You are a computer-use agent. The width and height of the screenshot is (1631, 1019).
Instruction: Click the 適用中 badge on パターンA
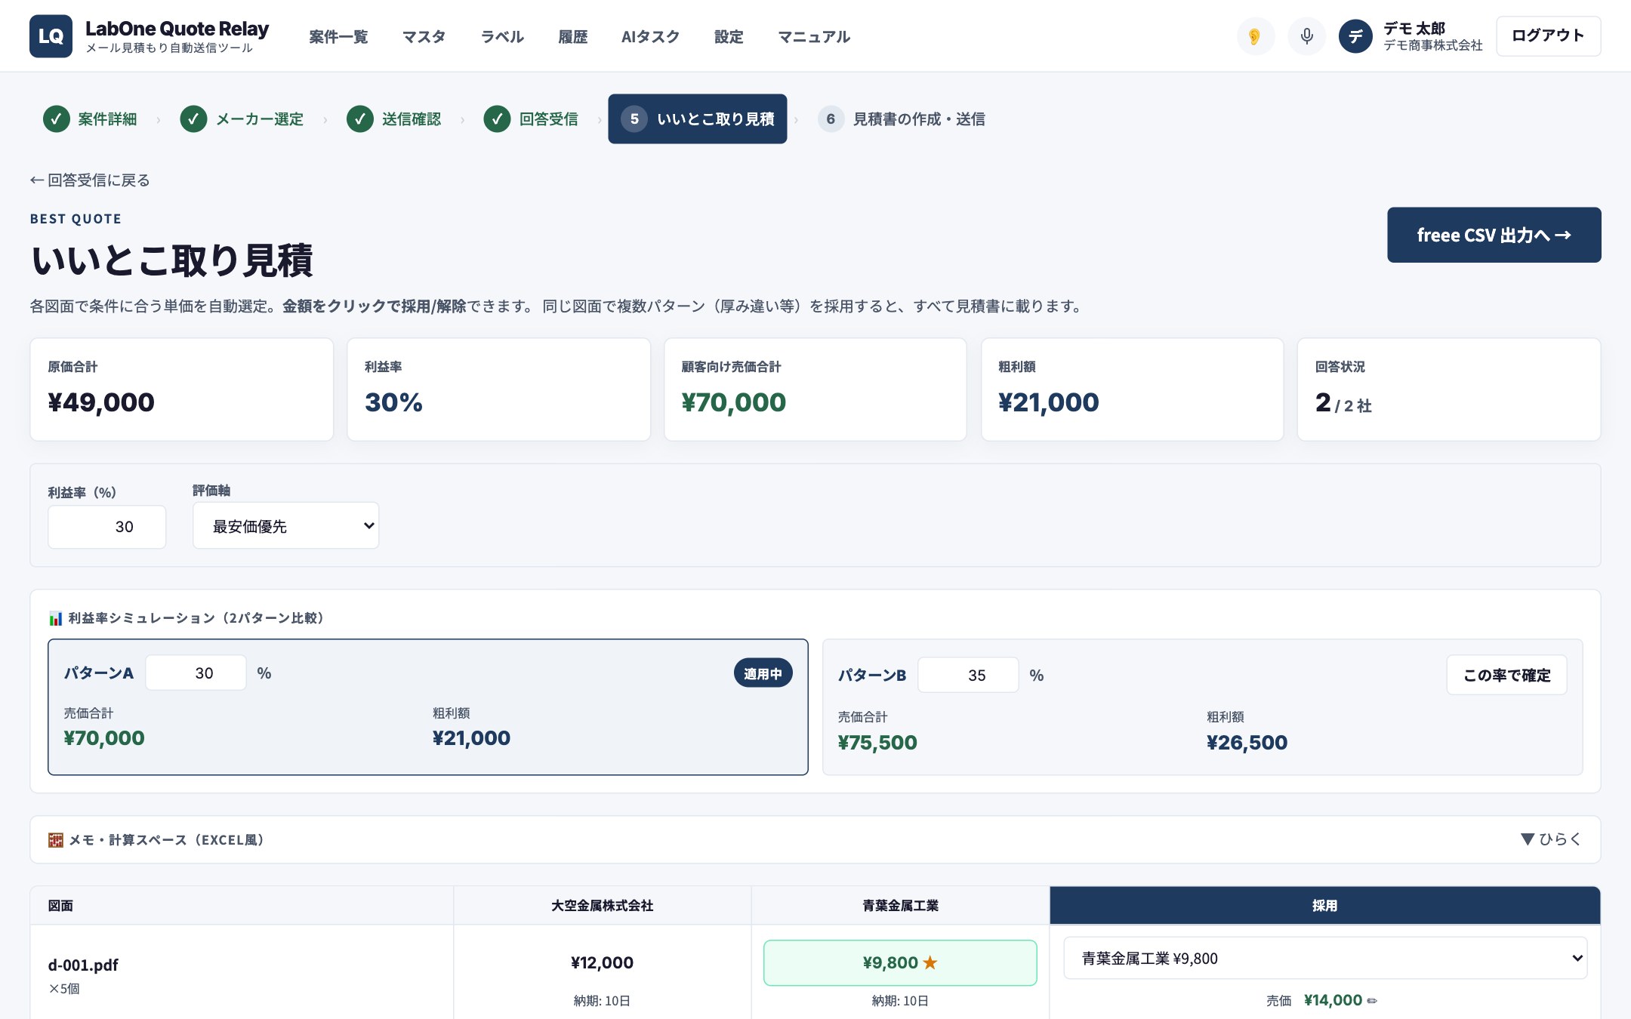pos(763,673)
